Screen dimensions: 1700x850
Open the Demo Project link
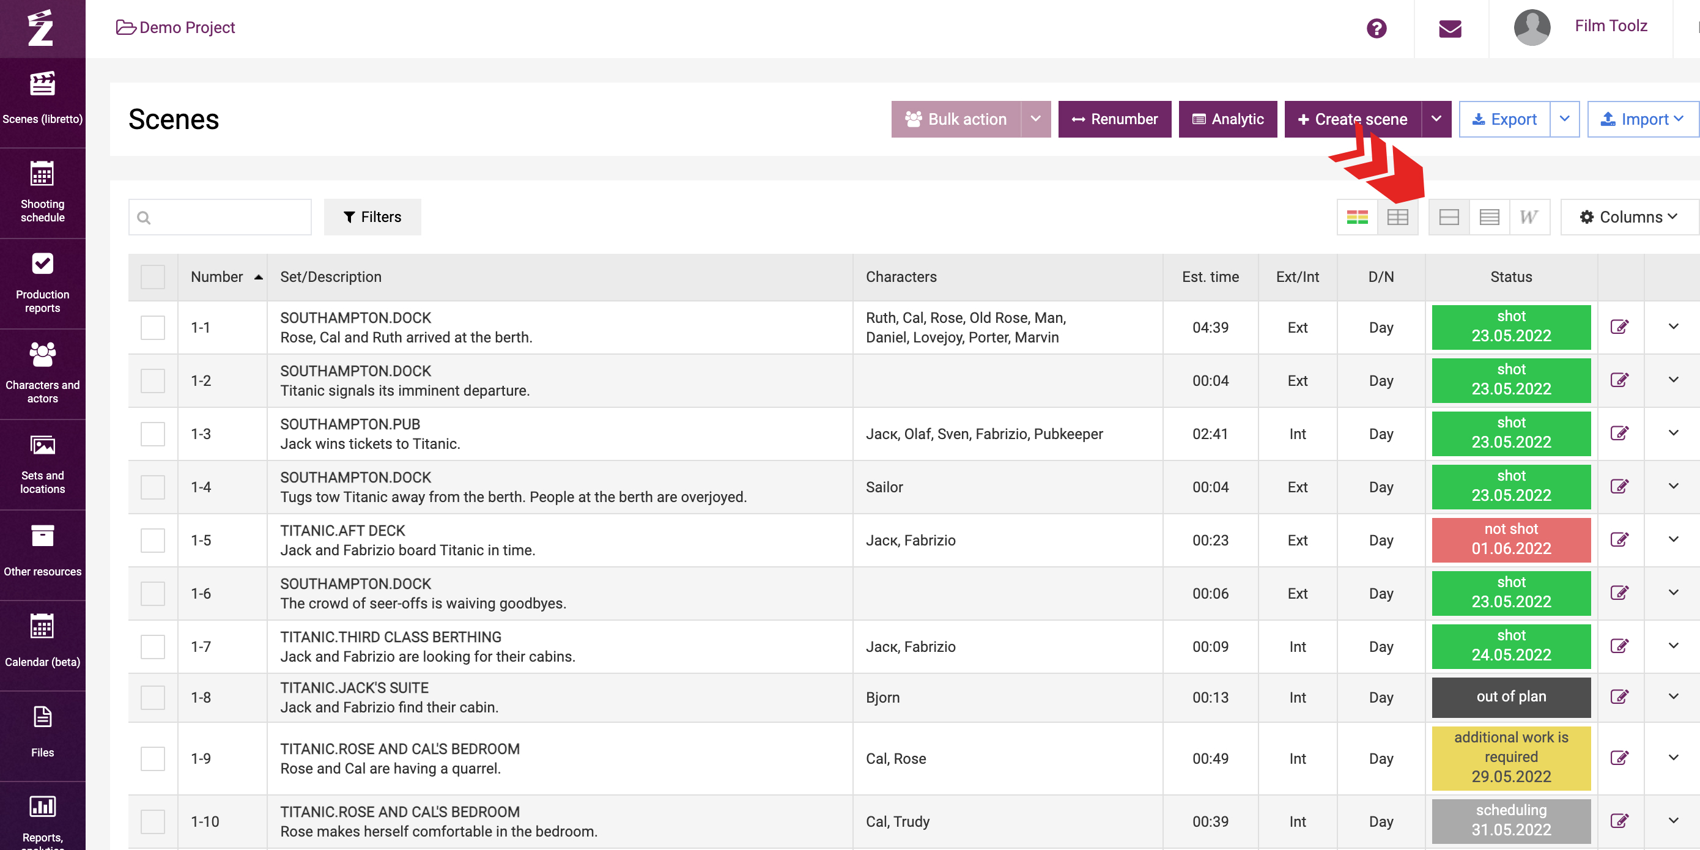click(176, 28)
